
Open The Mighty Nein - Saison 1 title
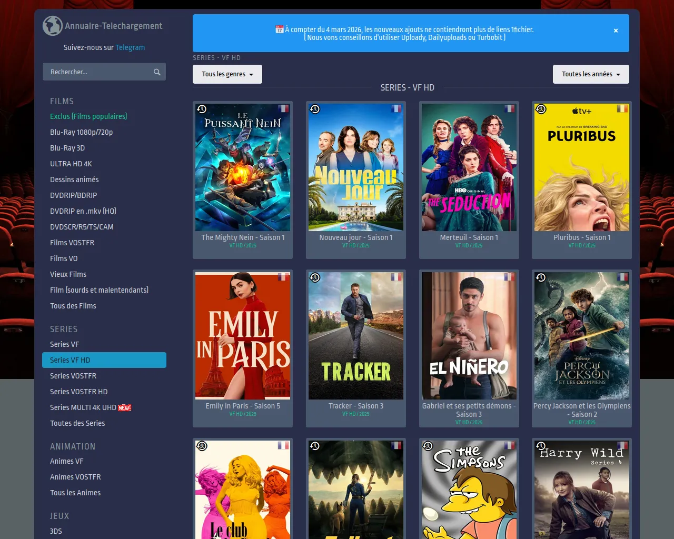[243, 237]
